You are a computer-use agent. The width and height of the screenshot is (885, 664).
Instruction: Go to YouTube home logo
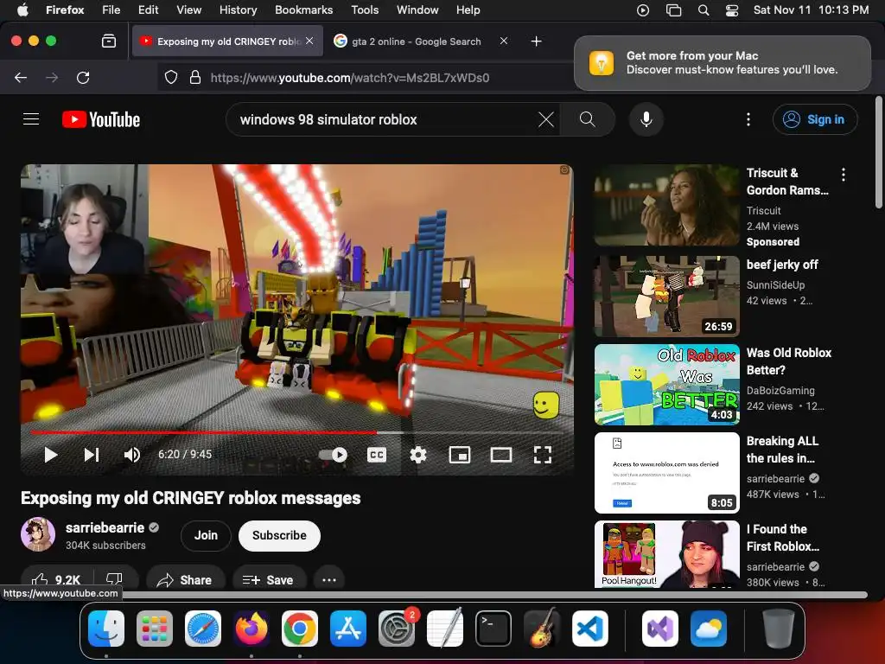[x=101, y=119]
